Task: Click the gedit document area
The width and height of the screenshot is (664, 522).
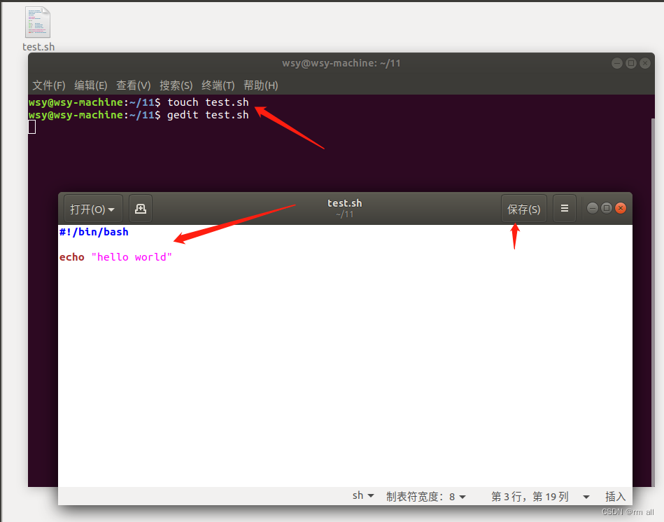Action: (x=315, y=350)
